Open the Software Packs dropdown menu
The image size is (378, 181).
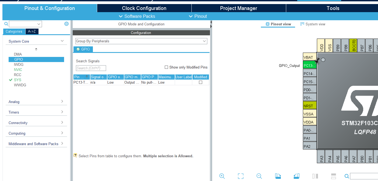click(137, 16)
